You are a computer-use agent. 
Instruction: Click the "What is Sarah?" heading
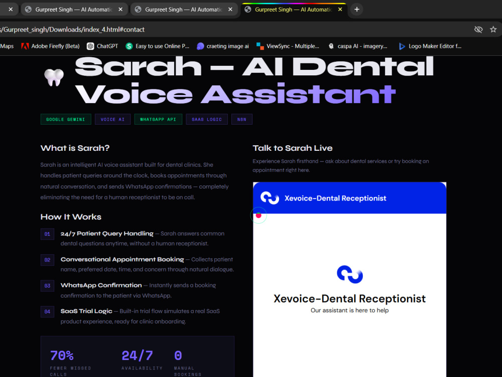point(75,148)
